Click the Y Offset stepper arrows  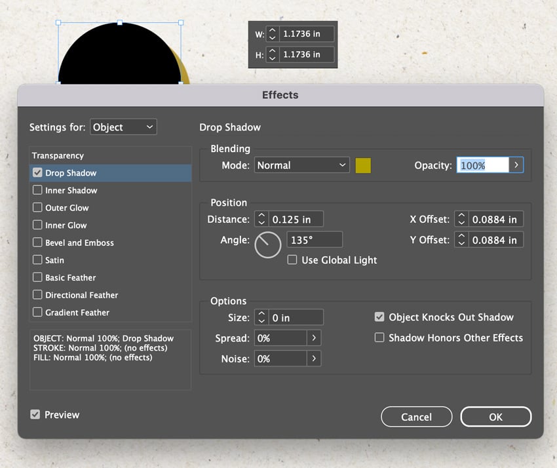[461, 240]
